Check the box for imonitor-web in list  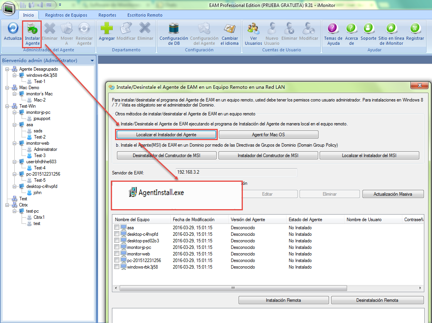(117, 254)
